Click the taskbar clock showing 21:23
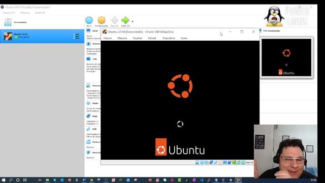This screenshot has width=325, height=183. [x=313, y=180]
